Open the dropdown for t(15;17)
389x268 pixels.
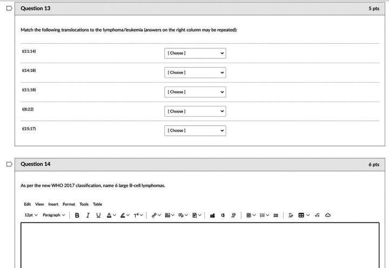(195, 131)
